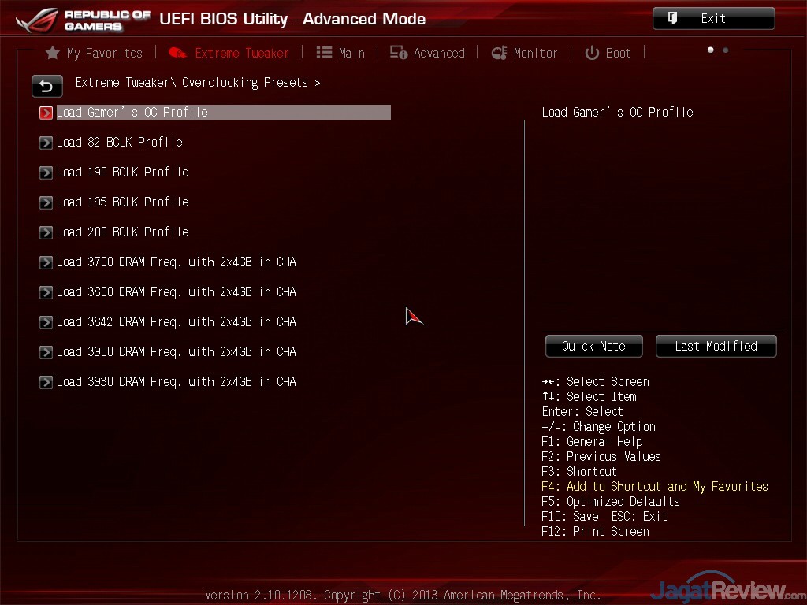Select Load 190 BCLK Profile
The width and height of the screenshot is (807, 605).
[x=122, y=172]
